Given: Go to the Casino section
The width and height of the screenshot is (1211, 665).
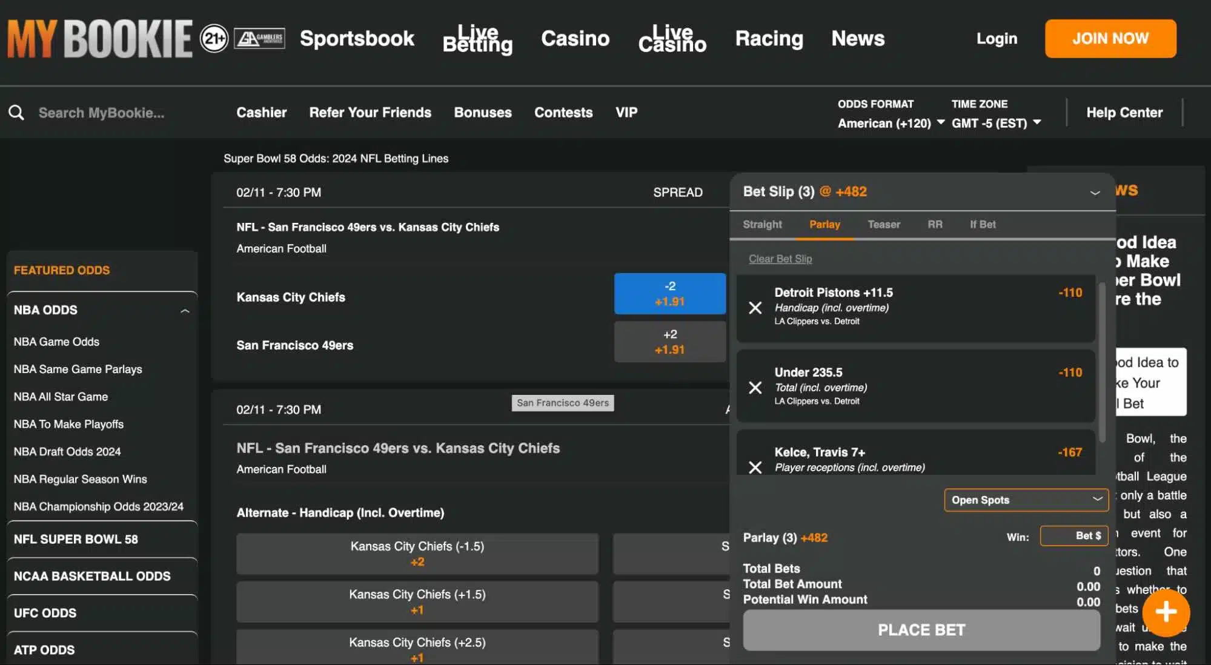Looking at the screenshot, I should (575, 38).
